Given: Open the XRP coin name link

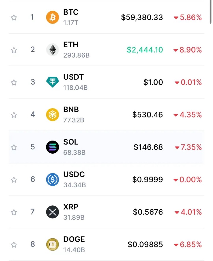Looking at the screenshot, I should click(x=71, y=207).
